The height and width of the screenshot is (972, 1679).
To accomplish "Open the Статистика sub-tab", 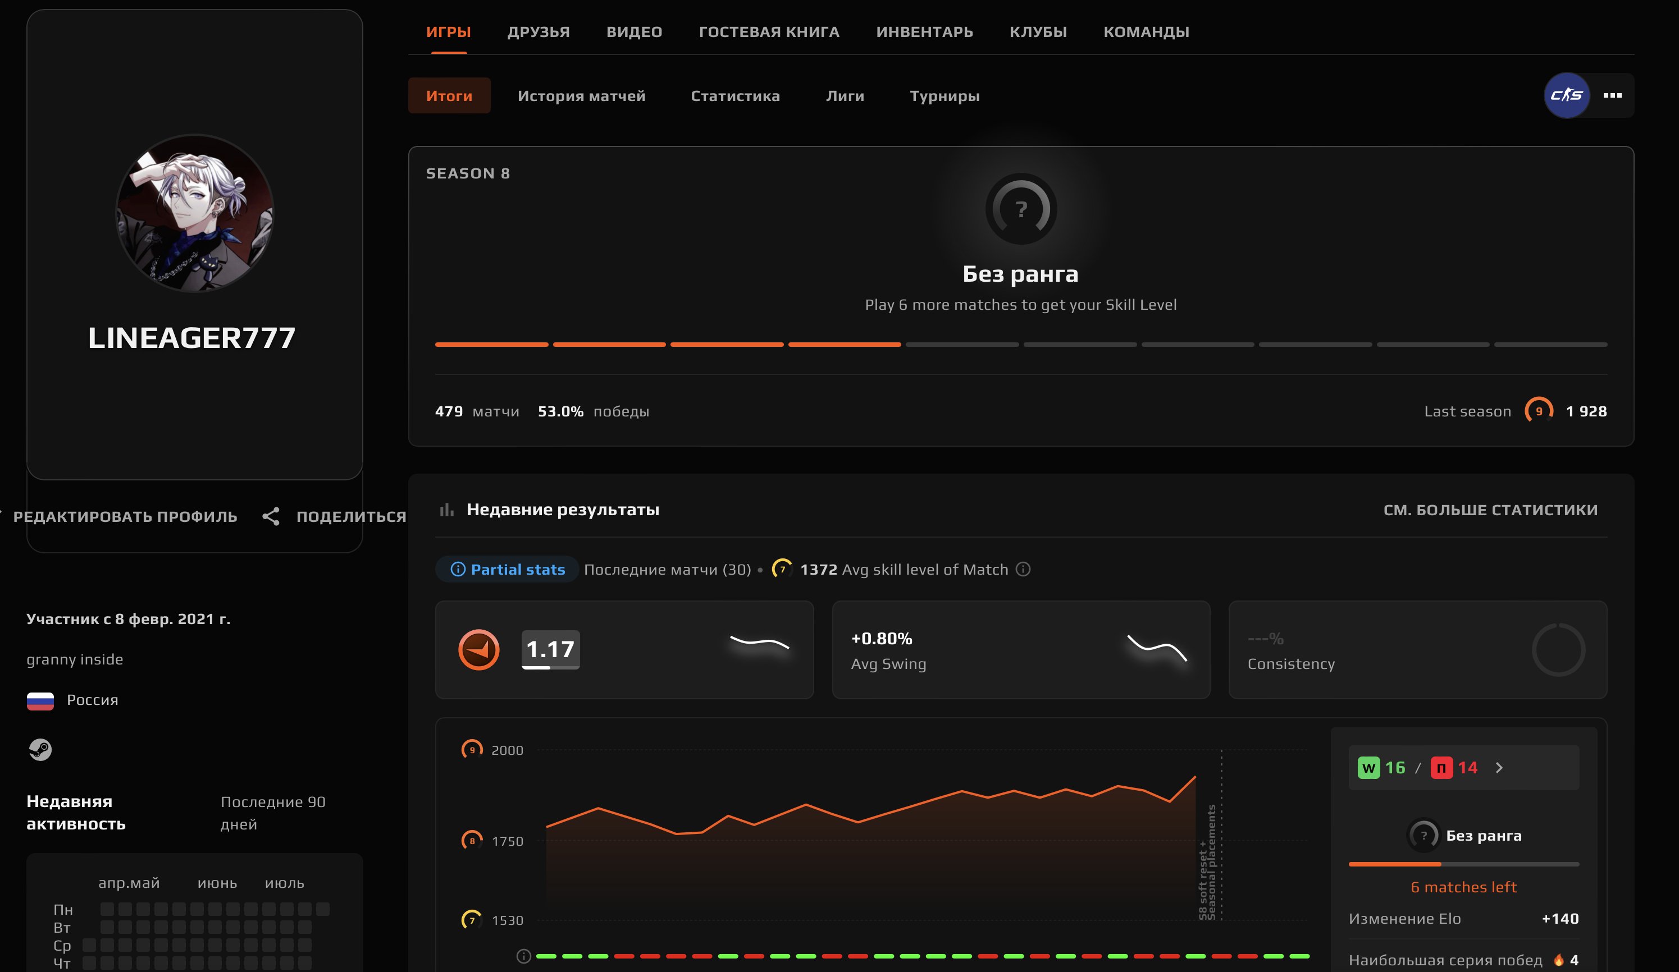I will 735,96.
